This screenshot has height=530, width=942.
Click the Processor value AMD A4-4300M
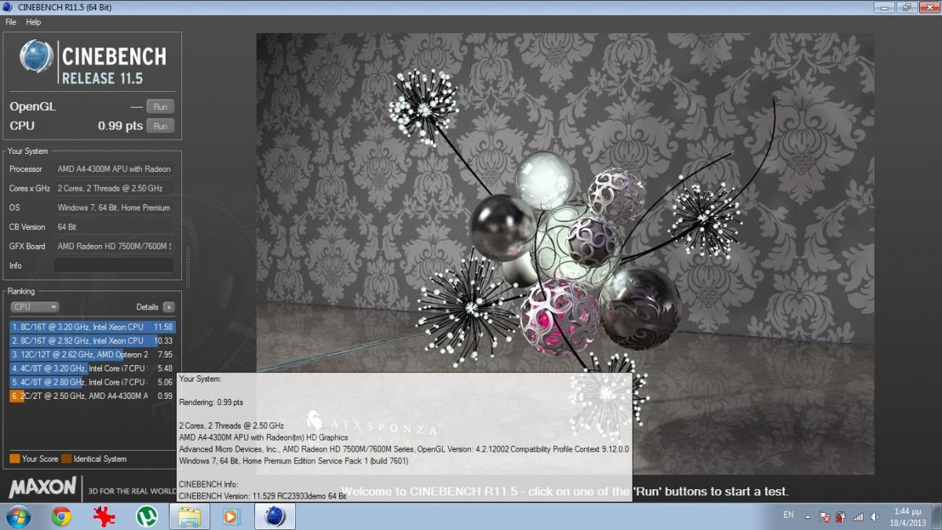115,169
